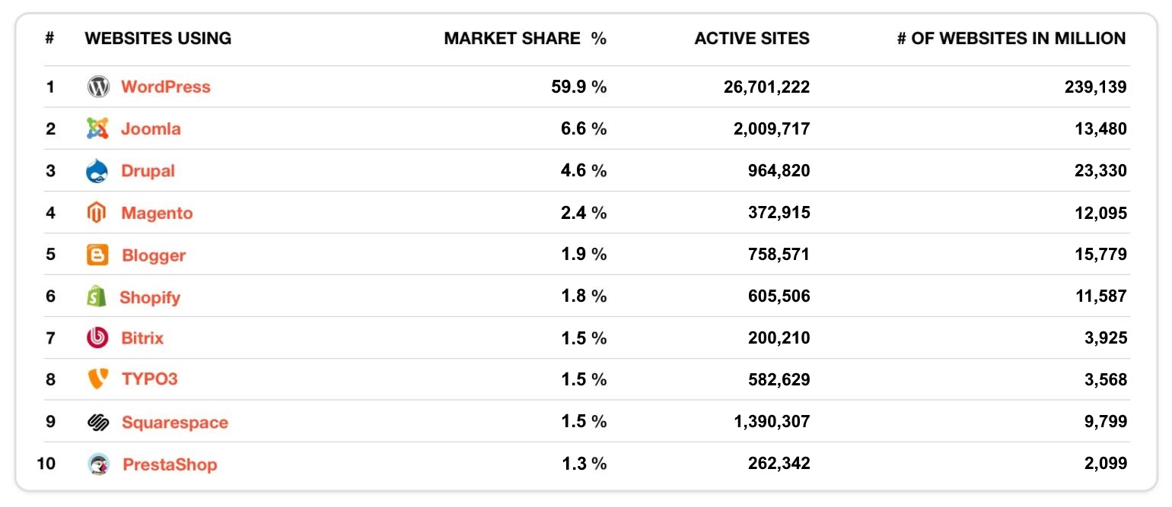Click the Squarespace logo icon
The width and height of the screenshot is (1172, 507).
[x=98, y=422]
